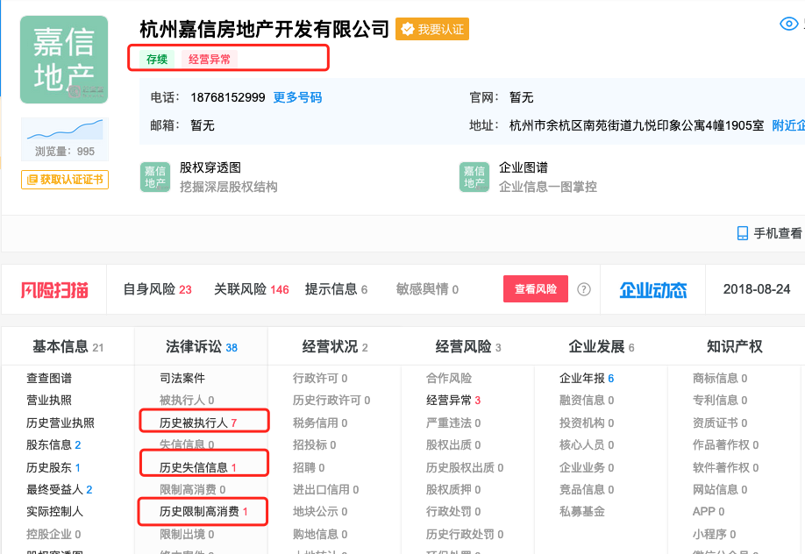This screenshot has width=805, height=554.
Task: Click the eye icon in the header
Action: tap(788, 24)
